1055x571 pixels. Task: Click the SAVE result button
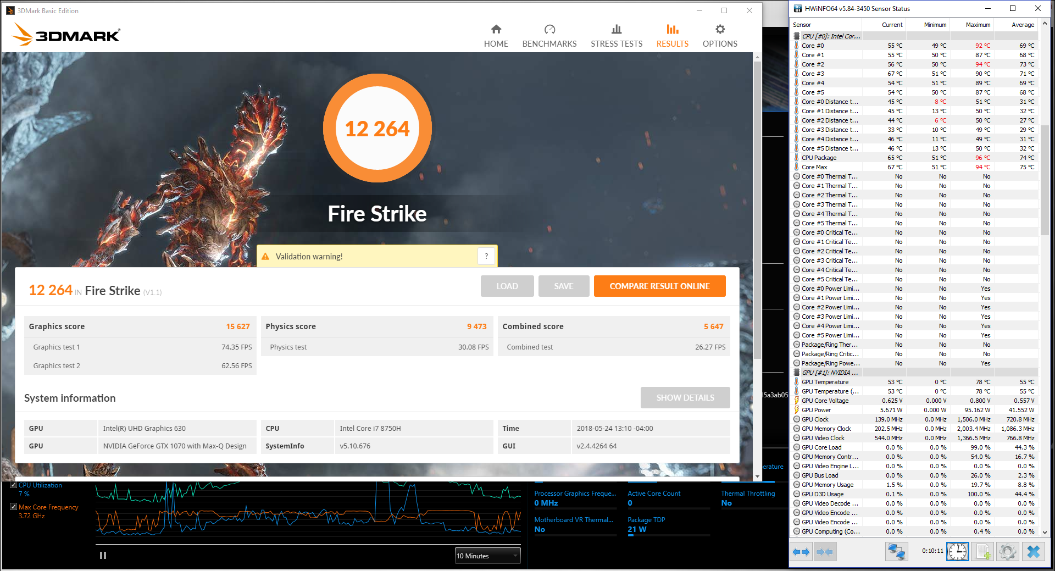564,286
